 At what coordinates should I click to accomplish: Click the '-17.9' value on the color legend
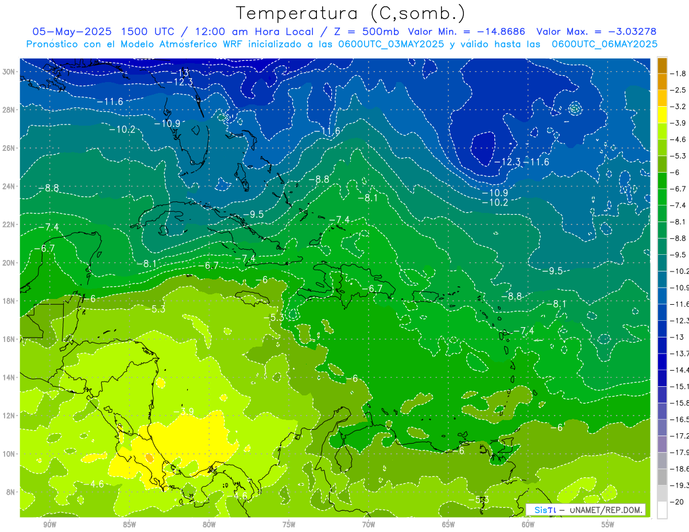[680, 452]
